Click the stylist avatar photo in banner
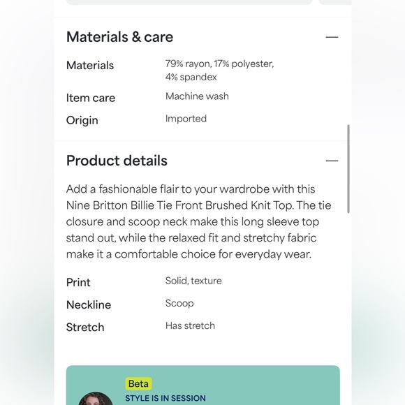The image size is (405, 405). [96, 399]
